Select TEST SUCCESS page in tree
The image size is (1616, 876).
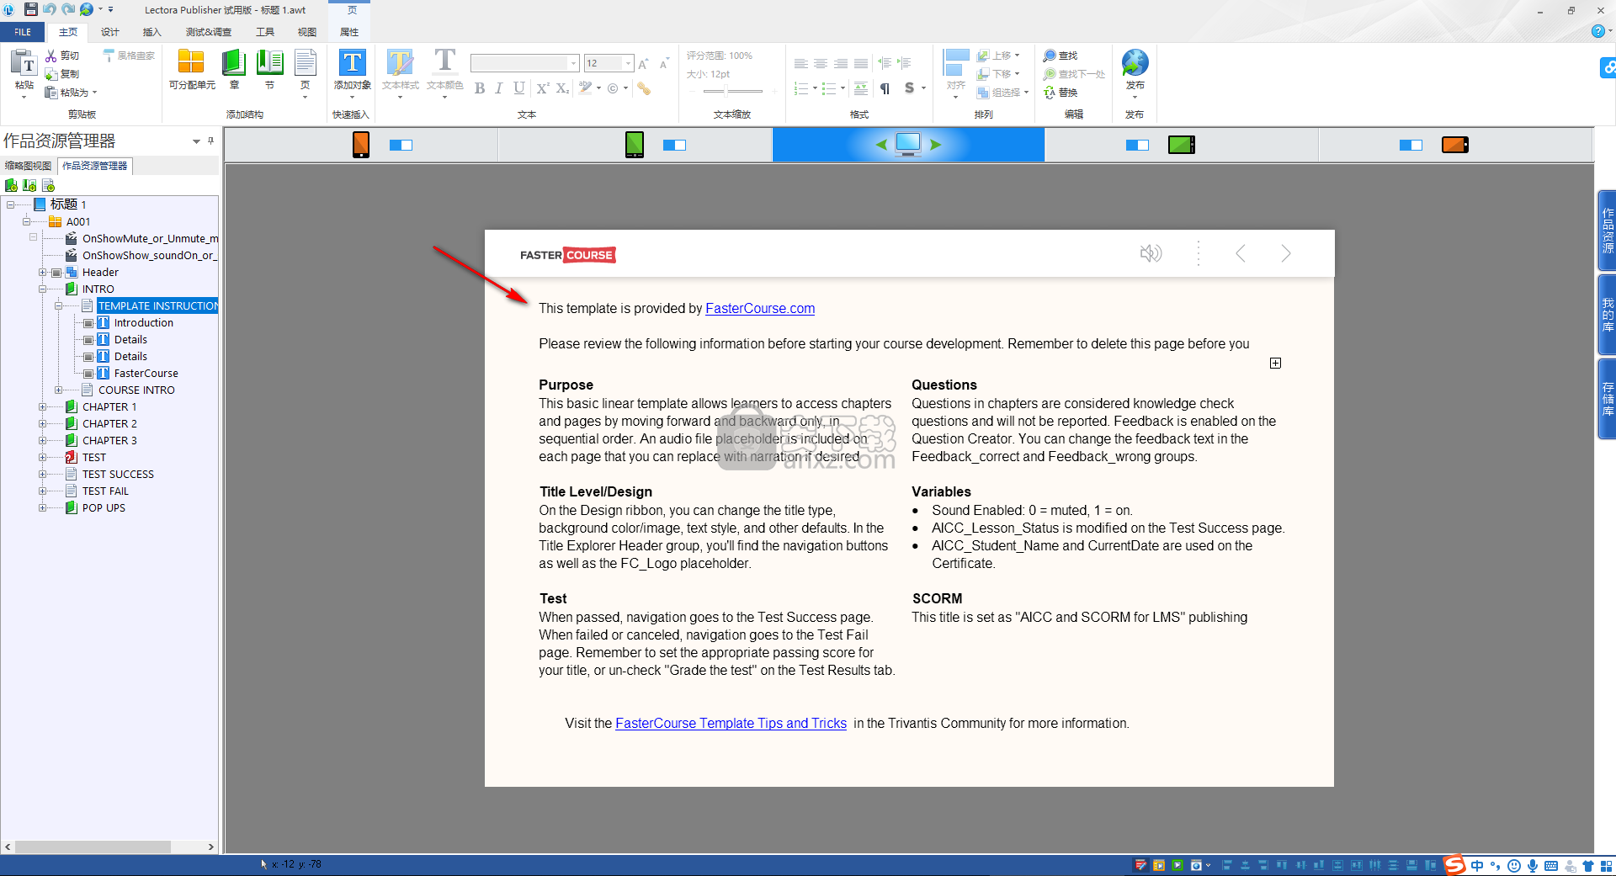click(x=118, y=474)
